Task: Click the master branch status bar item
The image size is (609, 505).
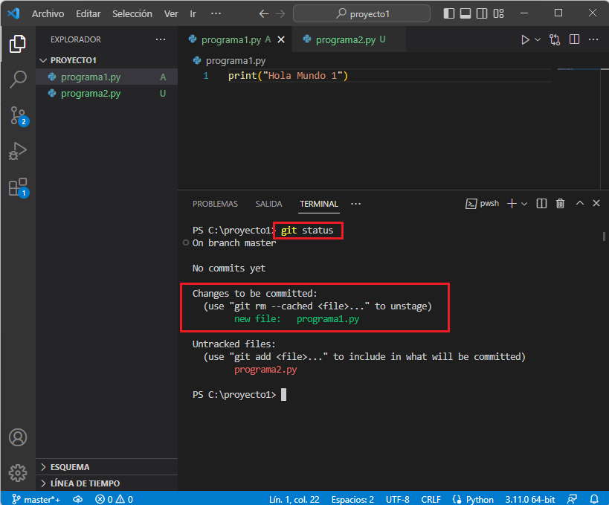Action: click(x=36, y=499)
